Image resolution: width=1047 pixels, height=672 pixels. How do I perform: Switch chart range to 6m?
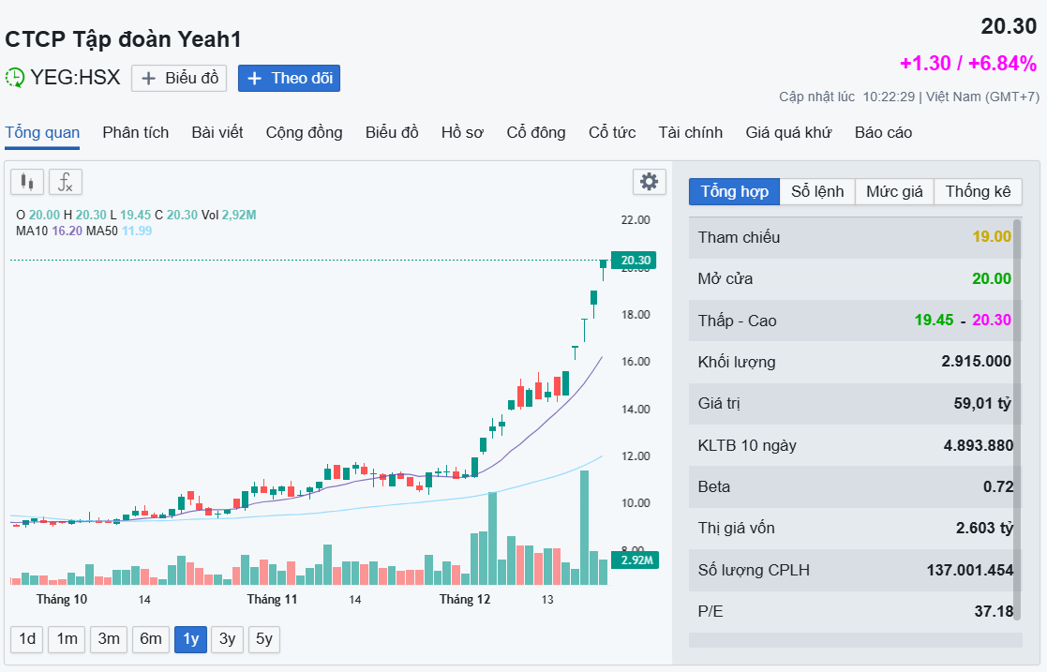[x=151, y=639]
